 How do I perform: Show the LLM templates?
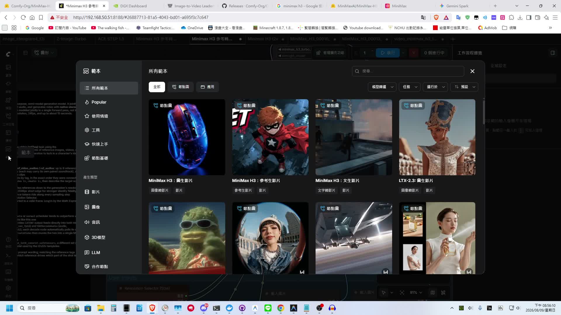pos(109,253)
